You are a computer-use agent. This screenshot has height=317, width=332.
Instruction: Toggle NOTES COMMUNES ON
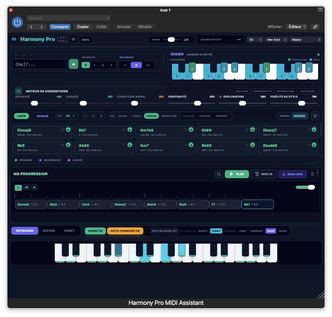(125, 231)
